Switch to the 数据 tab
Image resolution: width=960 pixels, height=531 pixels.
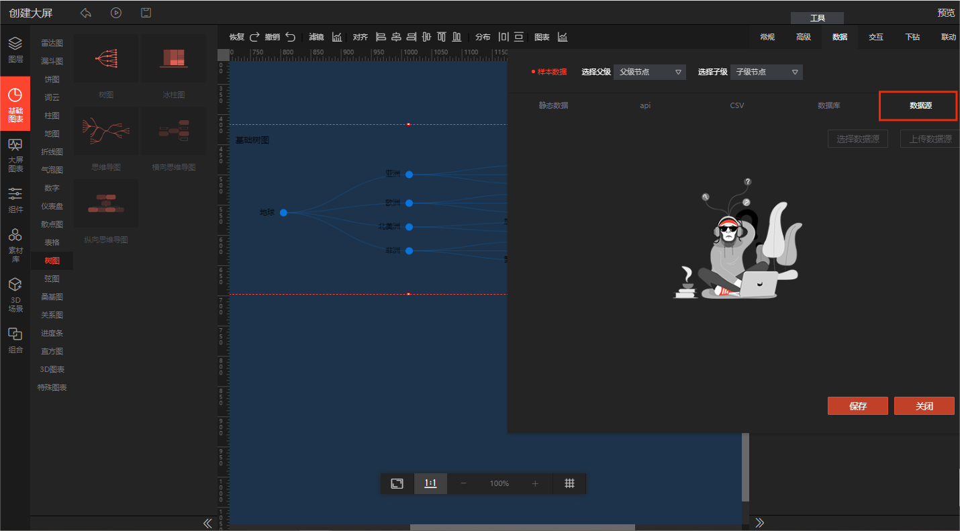(x=840, y=37)
